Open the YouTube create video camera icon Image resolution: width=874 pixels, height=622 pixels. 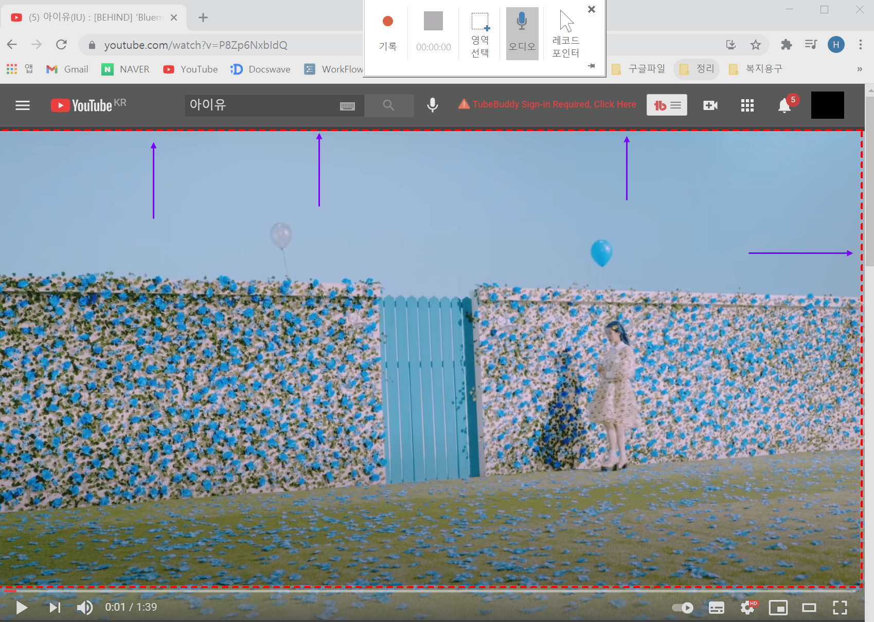[710, 105]
